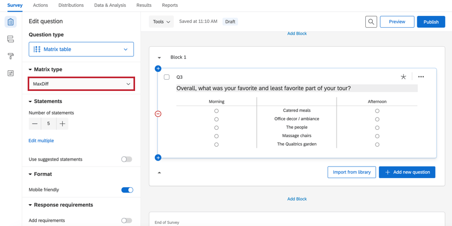Click the Publish button
The height and width of the screenshot is (226, 452).
pyautogui.click(x=431, y=22)
